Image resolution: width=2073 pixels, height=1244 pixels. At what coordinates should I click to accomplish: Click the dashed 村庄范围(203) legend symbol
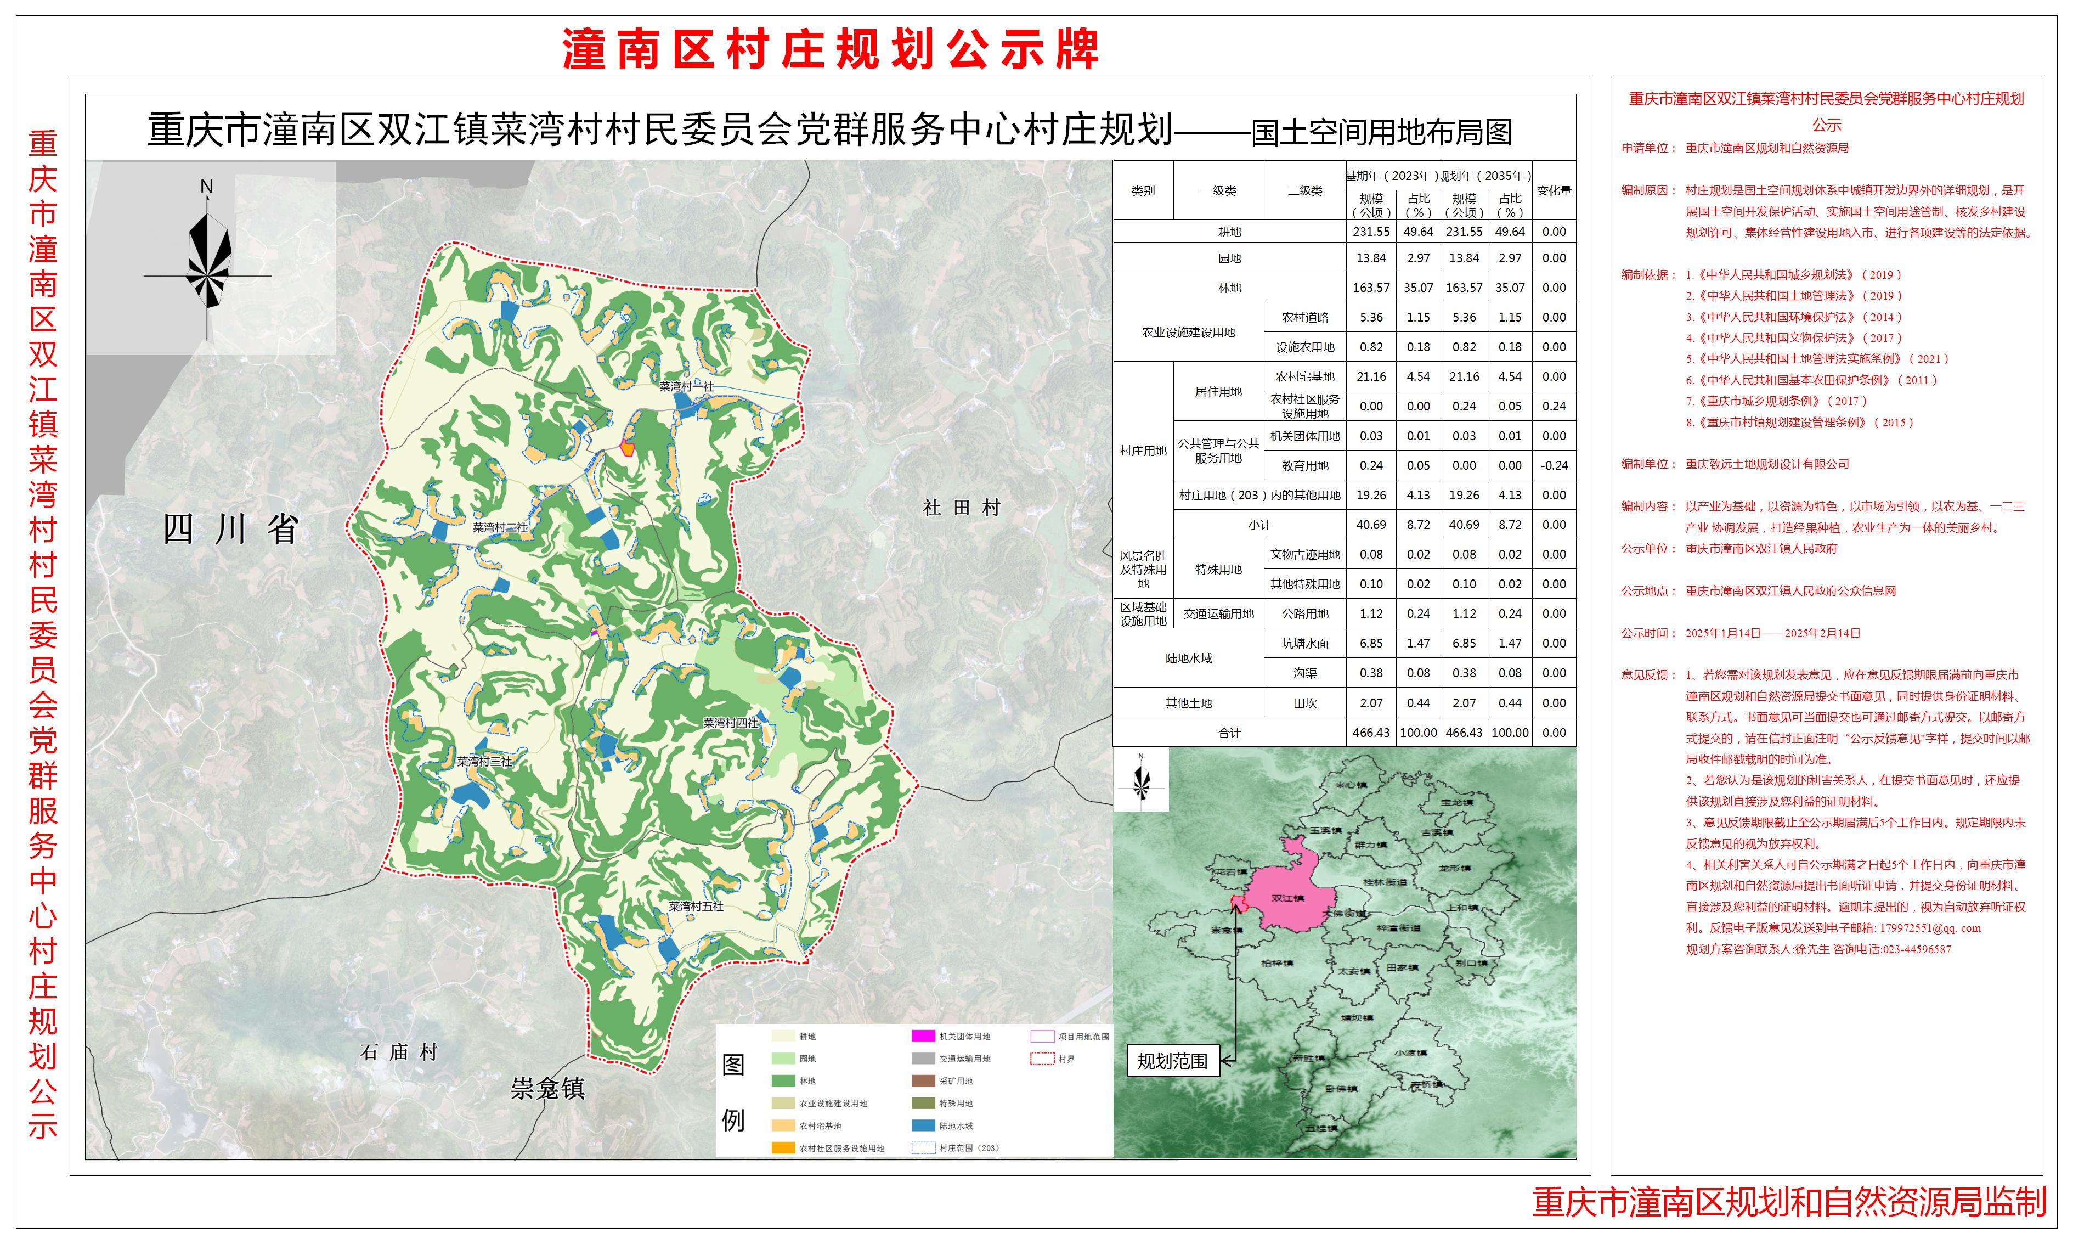(x=923, y=1149)
